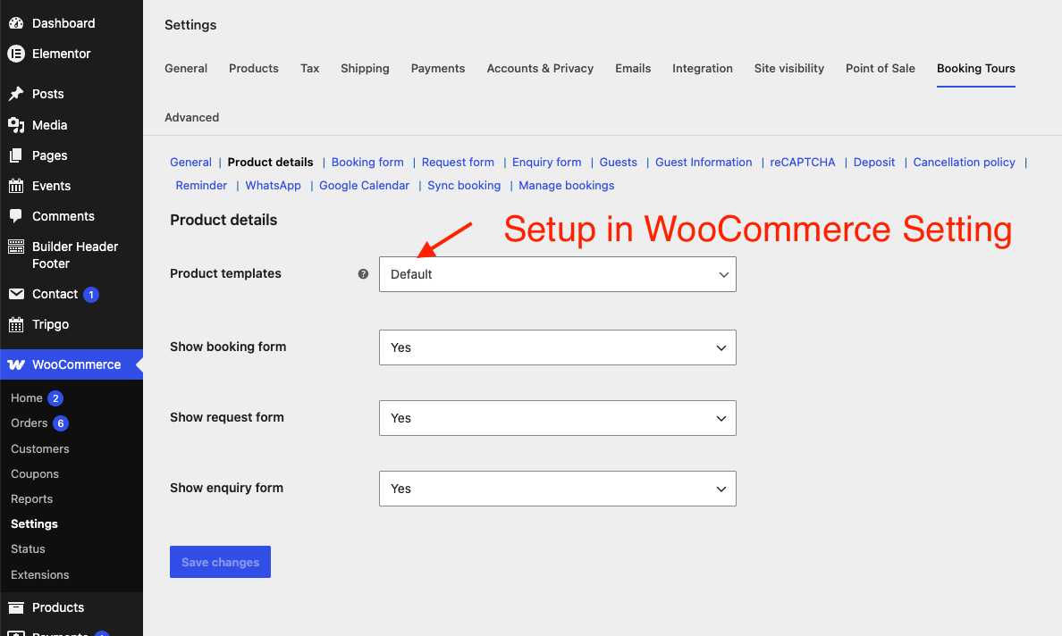The image size is (1062, 636).
Task: Open the Product details sub-section
Action: coord(270,163)
